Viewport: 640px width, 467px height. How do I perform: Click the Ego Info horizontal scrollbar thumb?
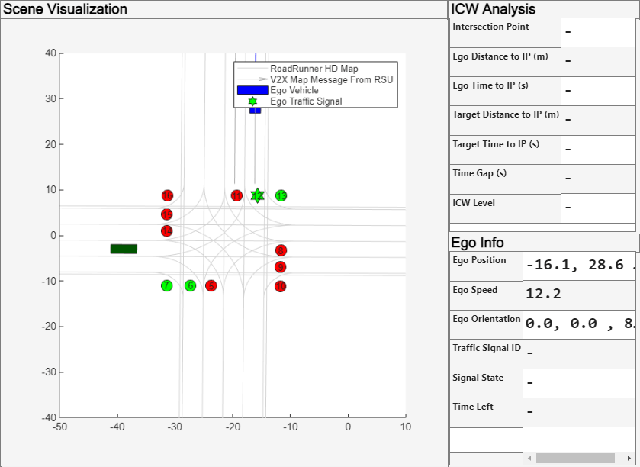[574, 458]
